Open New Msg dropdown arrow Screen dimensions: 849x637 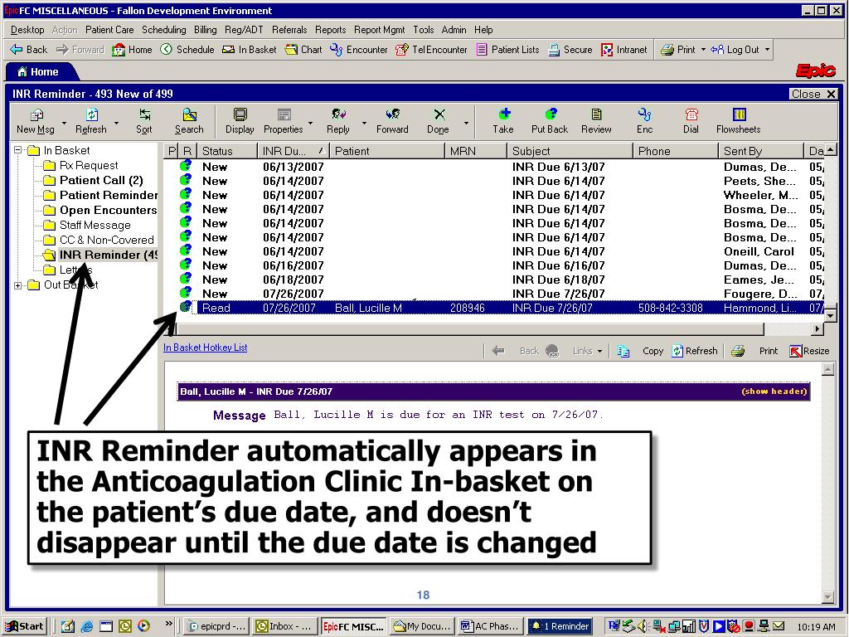click(x=64, y=123)
